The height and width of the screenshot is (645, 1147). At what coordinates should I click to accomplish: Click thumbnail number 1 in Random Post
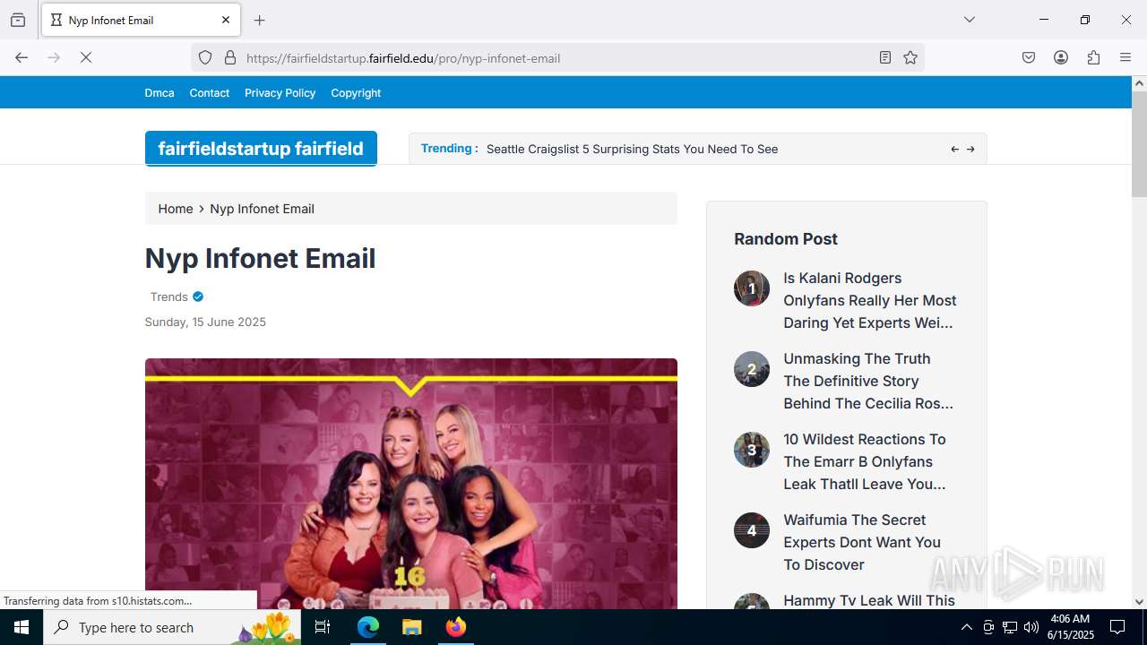tap(752, 288)
